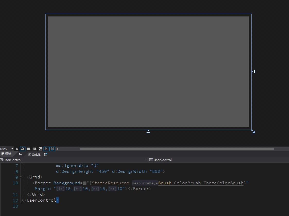This screenshot has width=289, height=216.
Task: Click the gray color swatch before StaticResource
Action: [85, 183]
